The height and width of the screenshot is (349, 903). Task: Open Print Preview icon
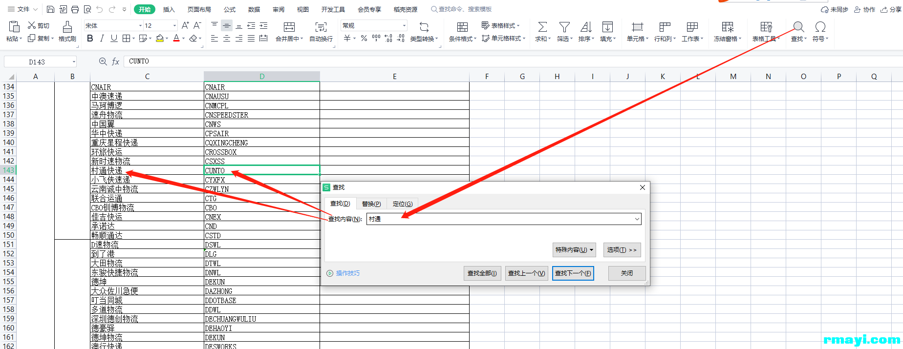(x=87, y=9)
